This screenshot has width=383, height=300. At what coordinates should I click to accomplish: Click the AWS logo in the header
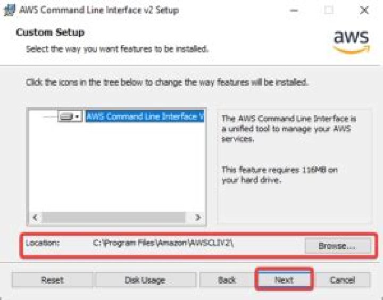coord(351,41)
